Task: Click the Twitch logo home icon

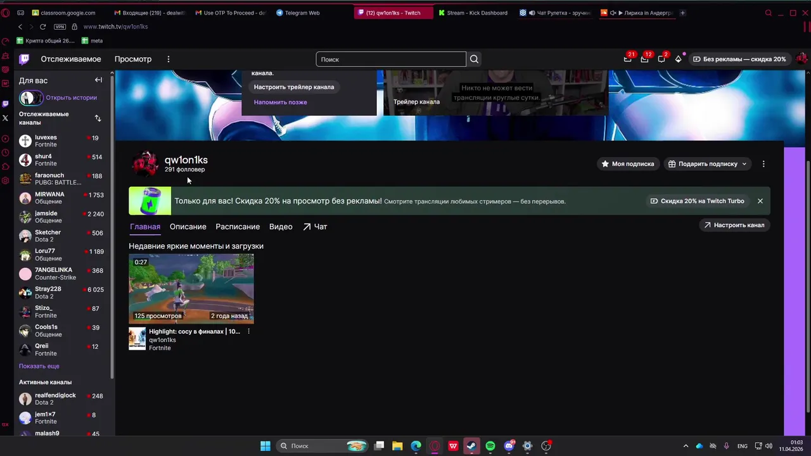Action: 24,60
